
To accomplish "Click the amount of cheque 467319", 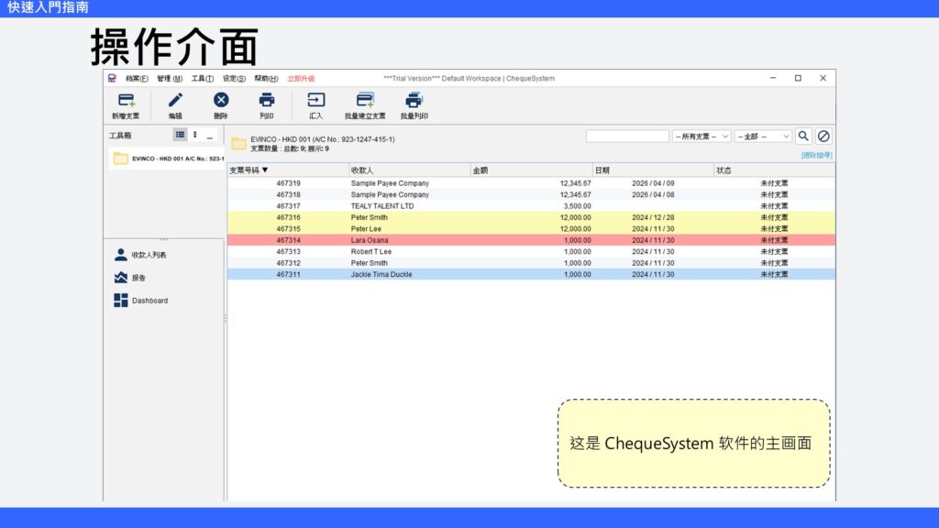I will 576,183.
